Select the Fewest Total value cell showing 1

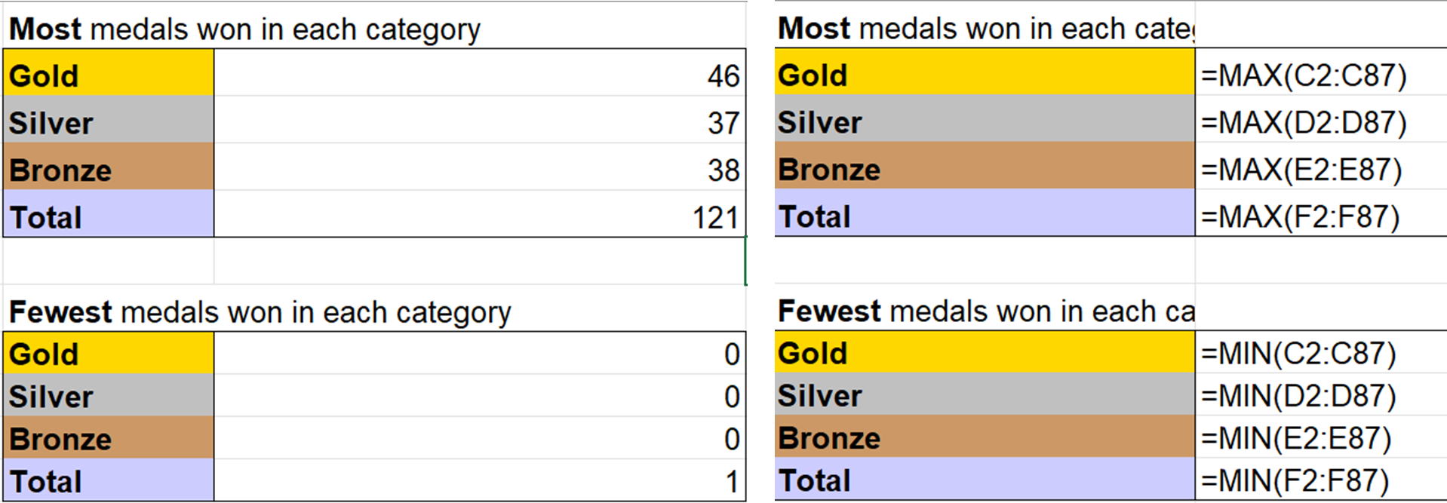[x=480, y=480]
